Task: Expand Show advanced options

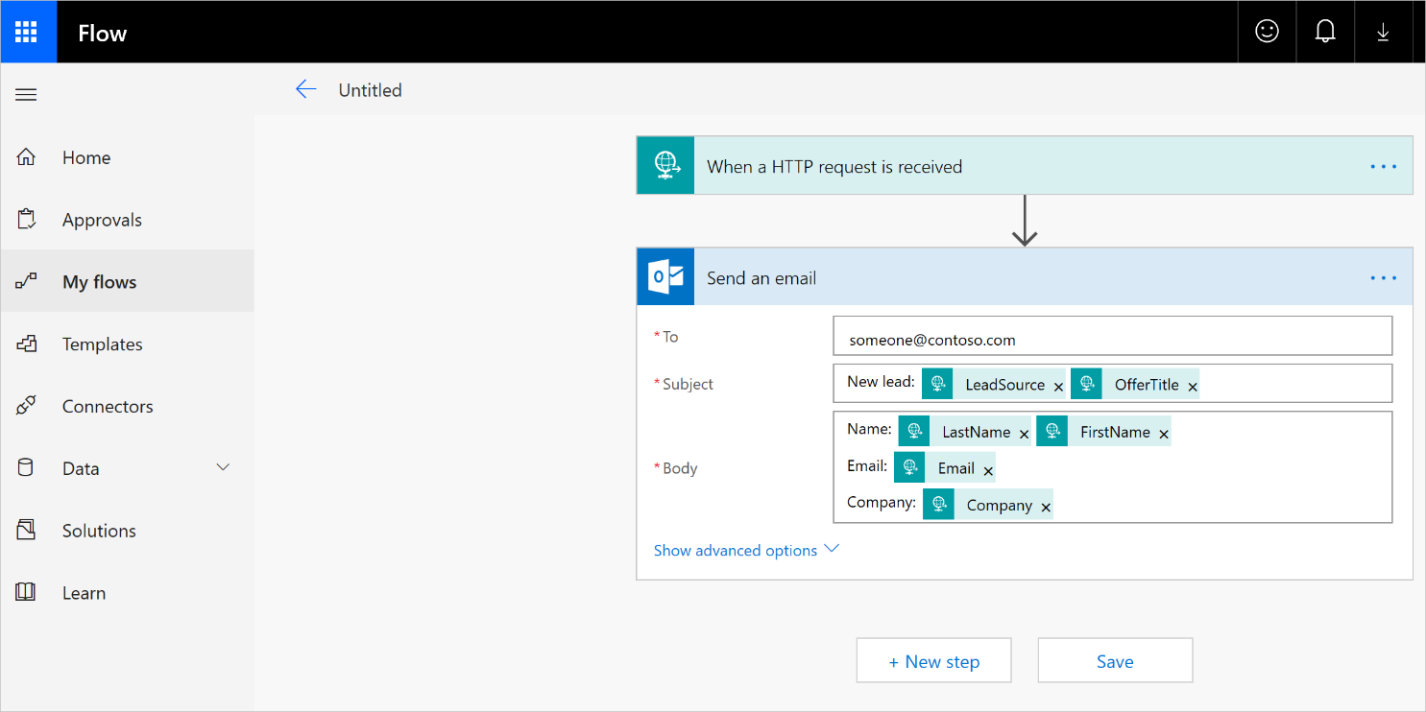Action: [x=746, y=550]
